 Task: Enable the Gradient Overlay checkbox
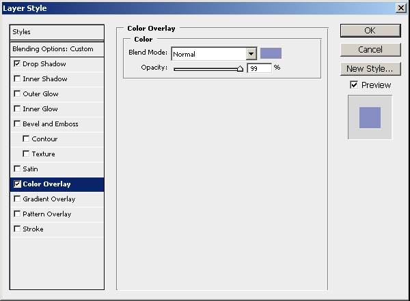17,199
